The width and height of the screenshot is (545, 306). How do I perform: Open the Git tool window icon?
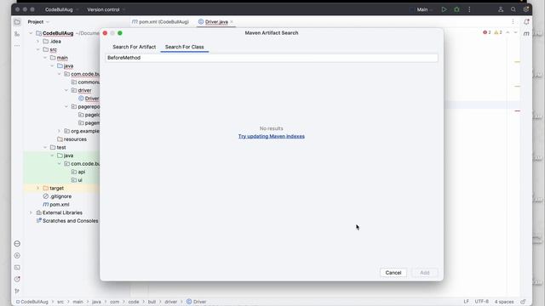[x=17, y=291]
